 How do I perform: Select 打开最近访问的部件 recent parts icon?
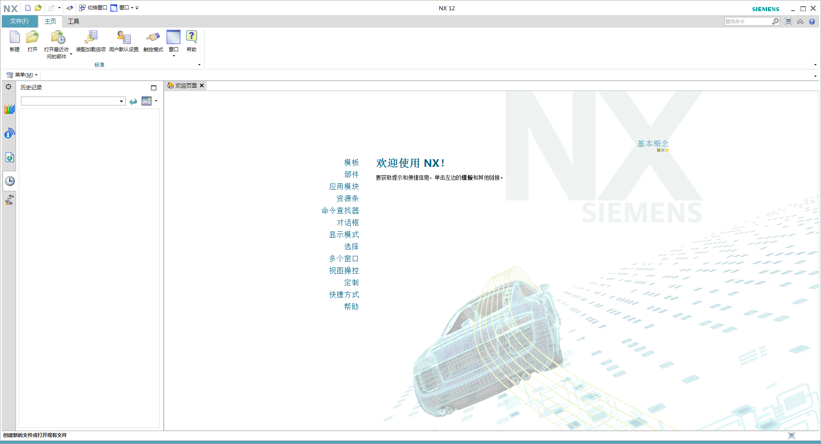tap(57, 42)
